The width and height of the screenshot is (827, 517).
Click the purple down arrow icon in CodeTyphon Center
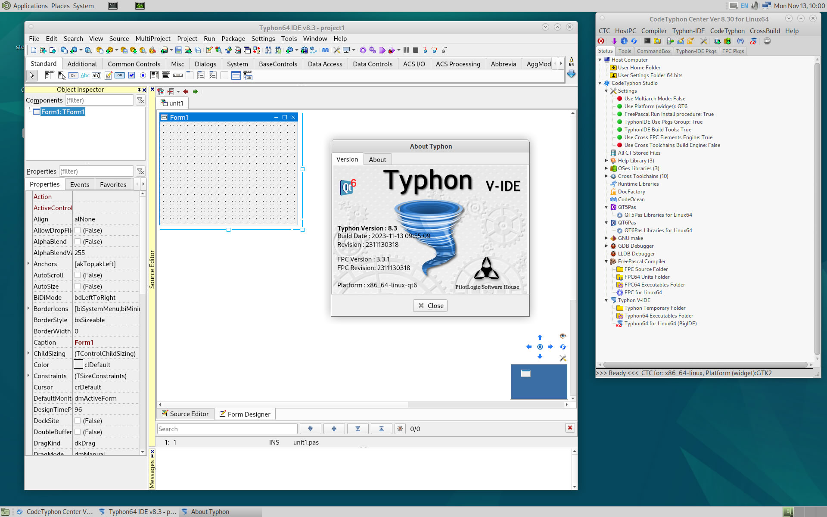point(614,41)
